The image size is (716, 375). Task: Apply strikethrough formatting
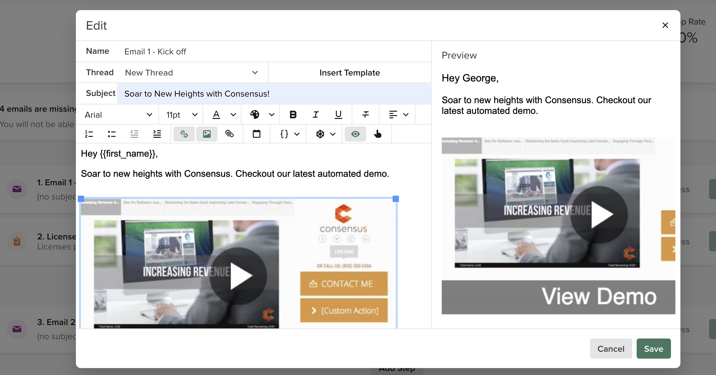tap(365, 115)
